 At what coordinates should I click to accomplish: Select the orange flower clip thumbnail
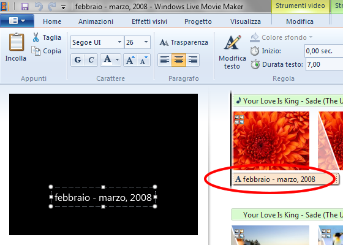[271, 141]
